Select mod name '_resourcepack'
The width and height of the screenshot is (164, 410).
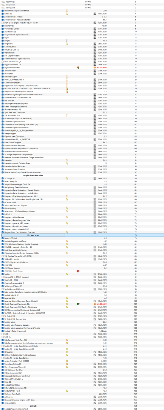tap(9, 403)
